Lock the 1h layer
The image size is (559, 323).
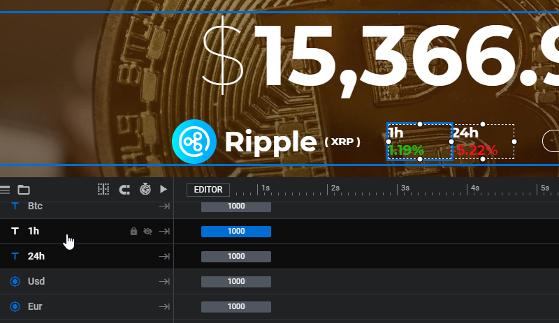tap(133, 232)
